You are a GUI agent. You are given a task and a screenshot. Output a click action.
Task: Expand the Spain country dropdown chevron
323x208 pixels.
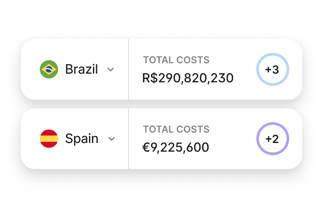111,139
